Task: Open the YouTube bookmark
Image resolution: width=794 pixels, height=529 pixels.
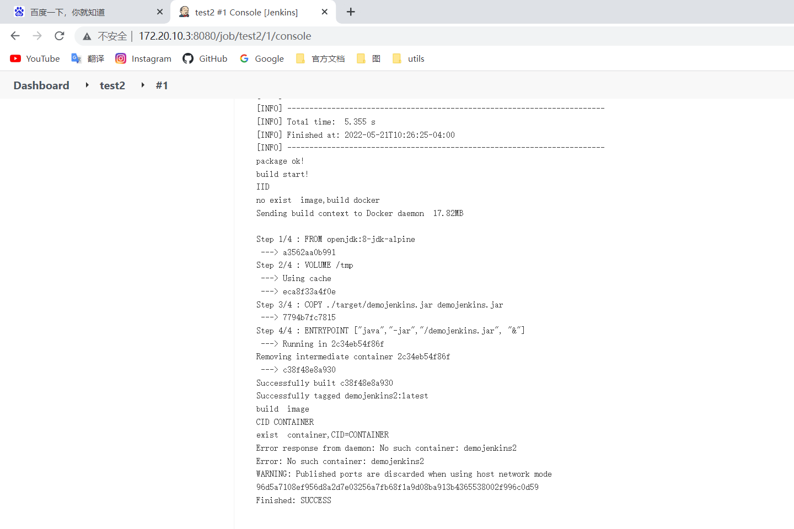Action: tap(35, 58)
